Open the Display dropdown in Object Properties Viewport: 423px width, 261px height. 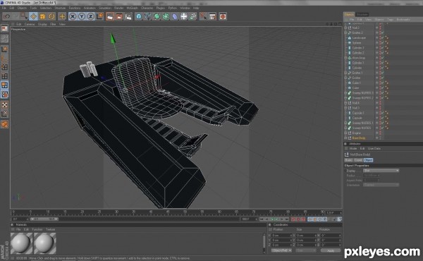pyautogui.click(x=381, y=171)
